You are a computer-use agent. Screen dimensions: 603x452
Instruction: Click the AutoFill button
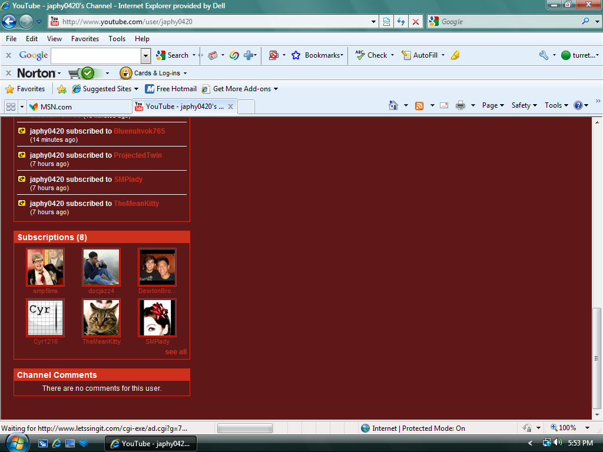pos(420,55)
